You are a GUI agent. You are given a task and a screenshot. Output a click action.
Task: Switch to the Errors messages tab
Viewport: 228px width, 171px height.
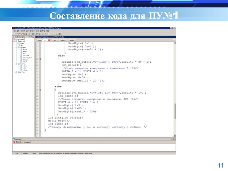click(17, 142)
